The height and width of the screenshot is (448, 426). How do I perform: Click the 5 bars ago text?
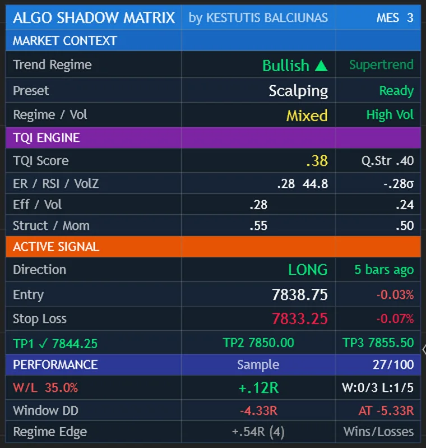click(x=384, y=270)
